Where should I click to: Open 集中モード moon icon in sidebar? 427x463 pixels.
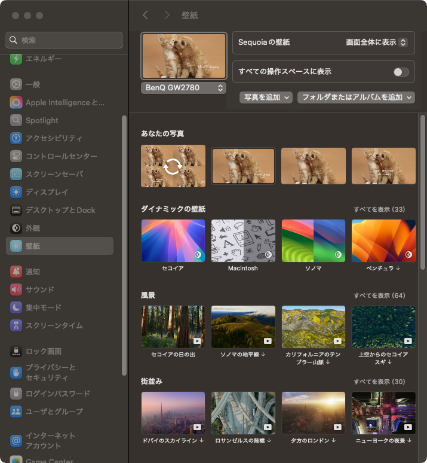click(x=16, y=307)
